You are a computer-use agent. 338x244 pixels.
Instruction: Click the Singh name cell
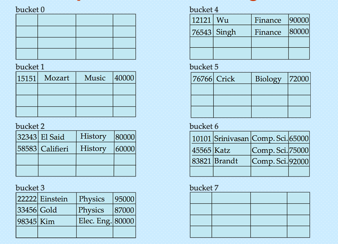[x=226, y=32]
